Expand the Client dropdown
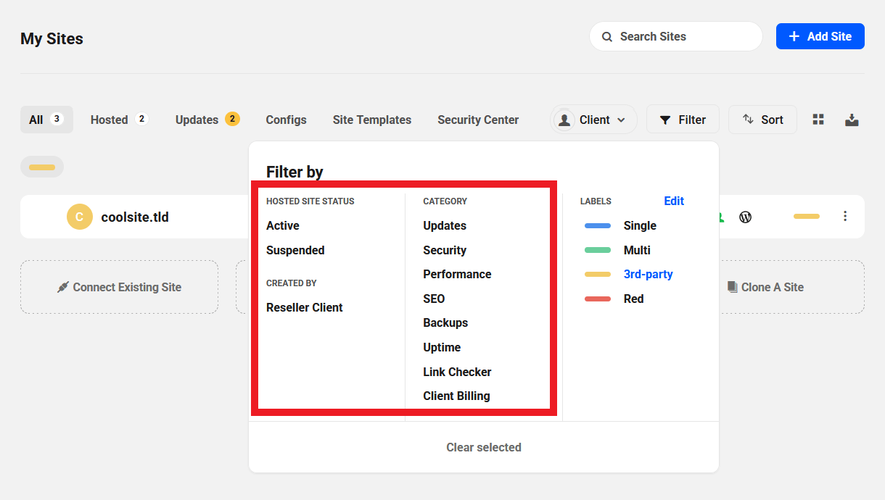Viewport: 885px width, 500px height. (593, 120)
